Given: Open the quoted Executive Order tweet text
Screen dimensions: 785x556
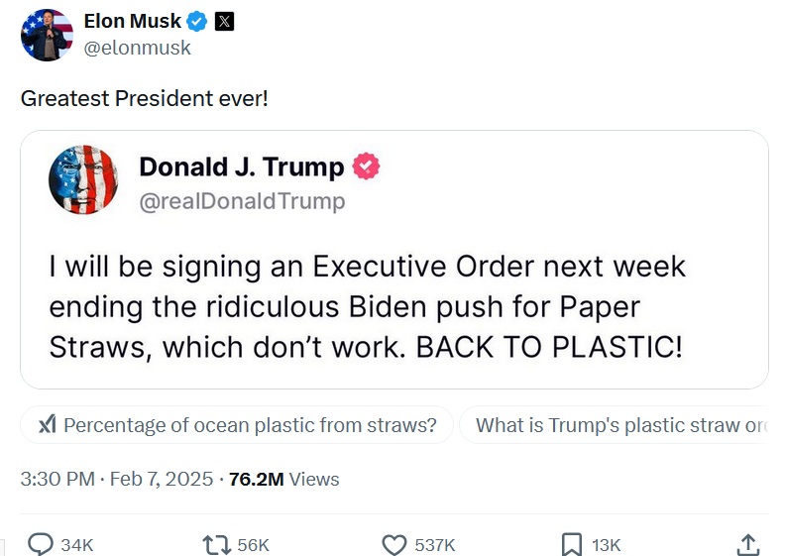Looking at the screenshot, I should 367,307.
